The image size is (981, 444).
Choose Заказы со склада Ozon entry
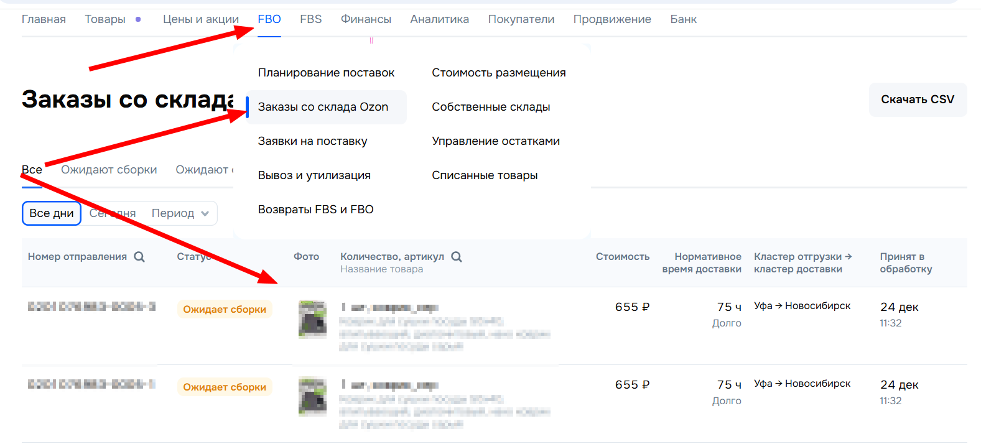point(323,107)
